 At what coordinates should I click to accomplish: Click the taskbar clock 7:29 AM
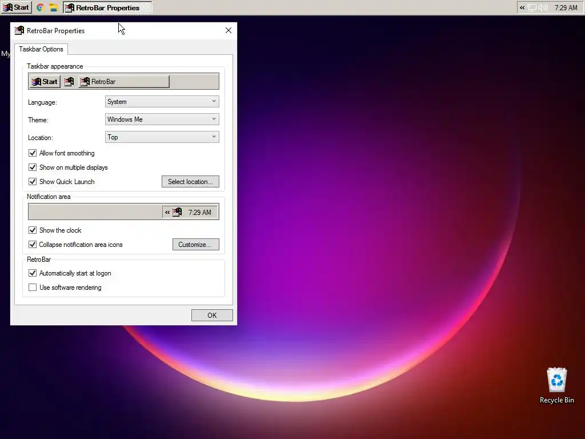point(566,7)
